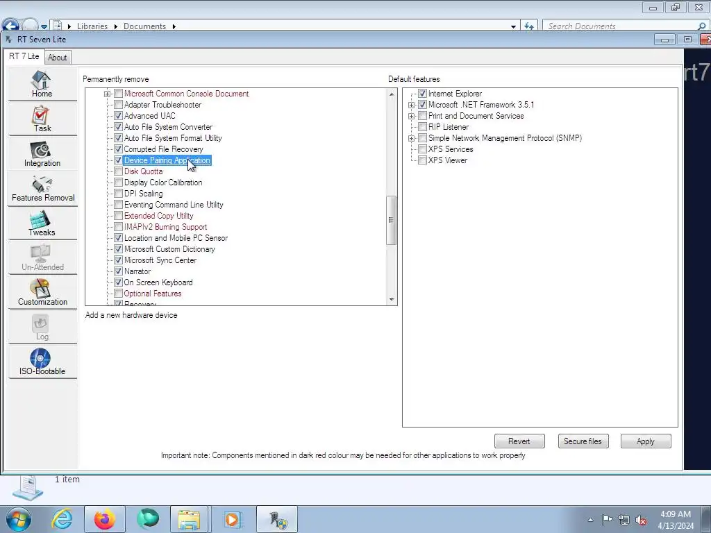Open the media player taskbar icon

click(x=233, y=519)
